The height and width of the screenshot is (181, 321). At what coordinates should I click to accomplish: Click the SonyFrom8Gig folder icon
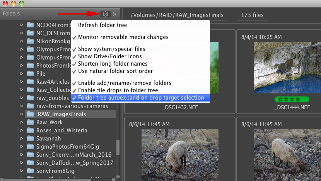tap(31, 171)
